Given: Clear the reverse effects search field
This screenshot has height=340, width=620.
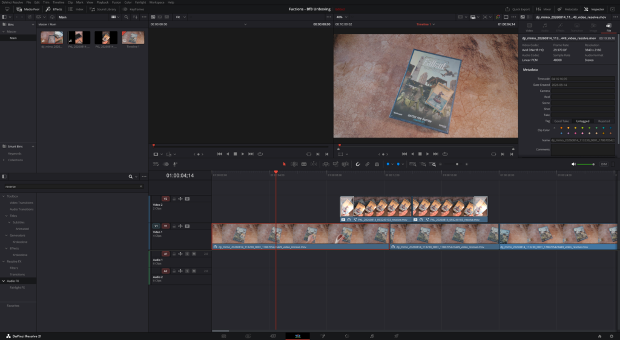Looking at the screenshot, I should coord(140,186).
